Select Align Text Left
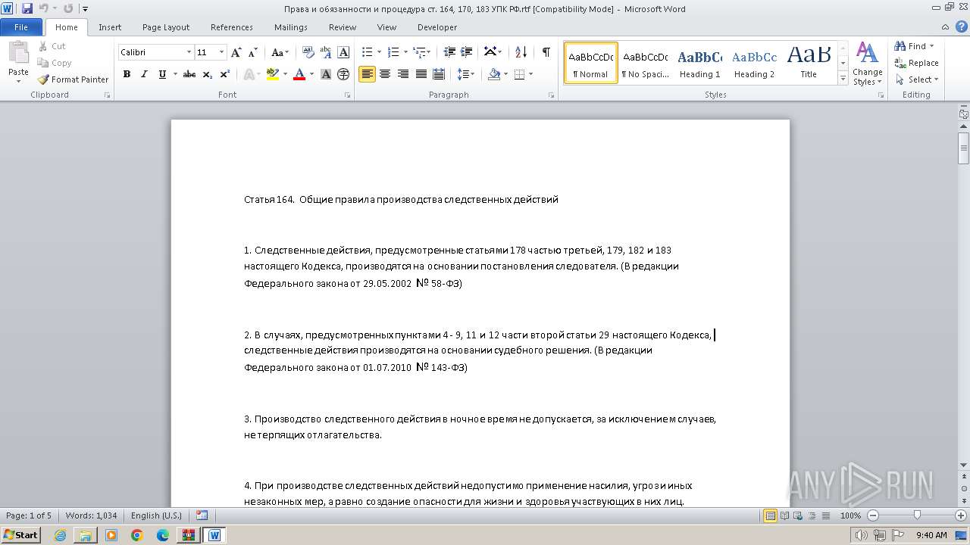Viewport: 970px width, 545px height. pos(367,74)
